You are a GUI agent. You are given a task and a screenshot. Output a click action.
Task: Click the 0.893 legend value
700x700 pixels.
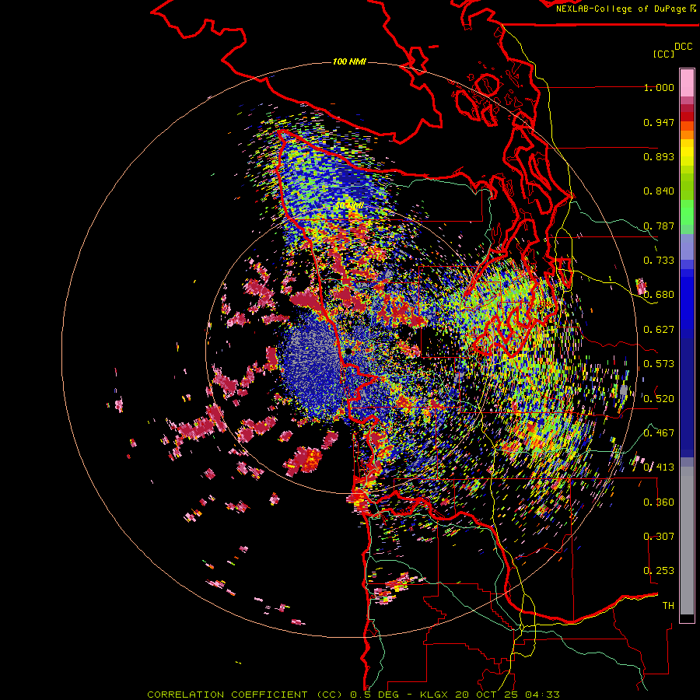click(659, 156)
